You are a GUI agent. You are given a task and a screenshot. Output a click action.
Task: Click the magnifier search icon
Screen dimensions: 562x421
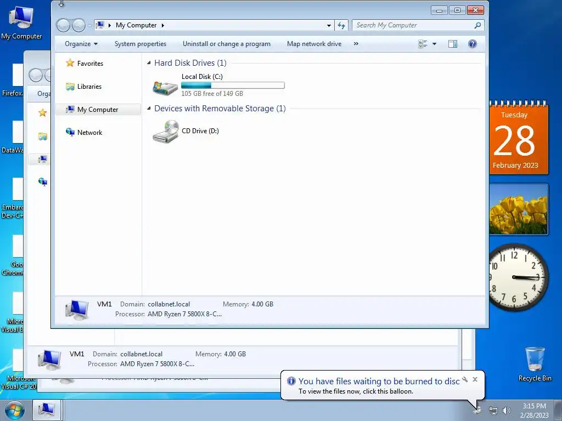[477, 25]
